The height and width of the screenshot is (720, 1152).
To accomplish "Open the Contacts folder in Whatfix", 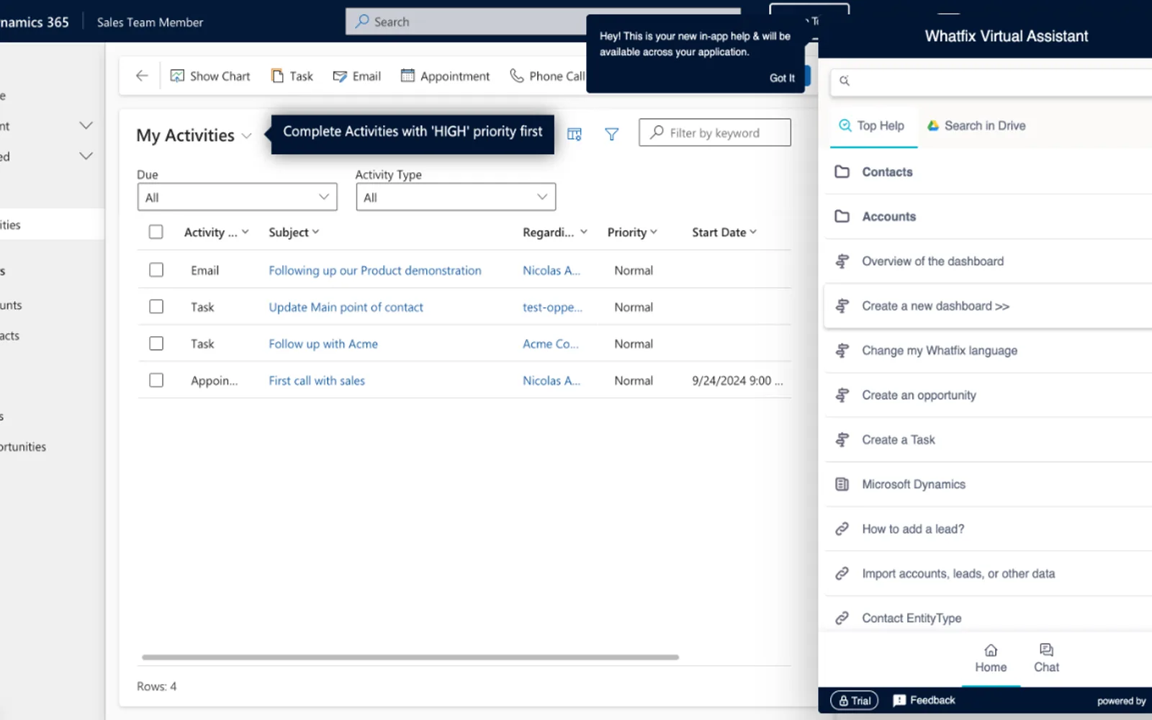I will (988, 172).
